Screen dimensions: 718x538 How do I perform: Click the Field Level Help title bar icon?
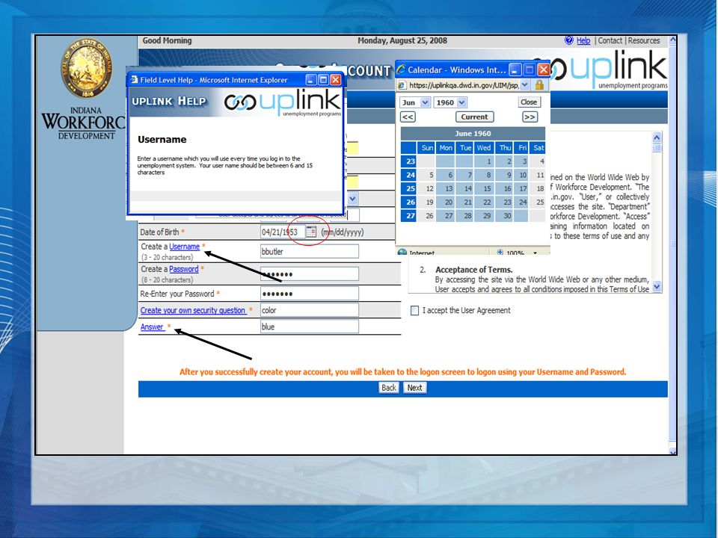point(134,80)
